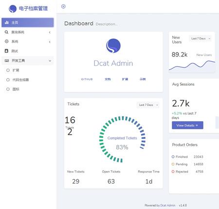Toggle sidebar with top circle icon
219x209 pixels.
point(63,6)
